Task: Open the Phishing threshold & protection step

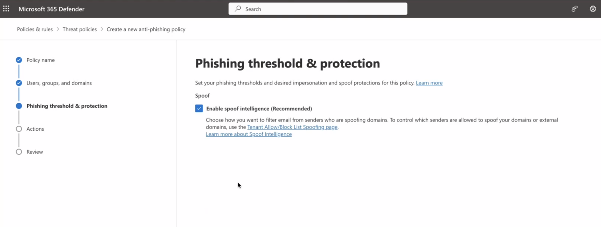Action: pos(67,106)
